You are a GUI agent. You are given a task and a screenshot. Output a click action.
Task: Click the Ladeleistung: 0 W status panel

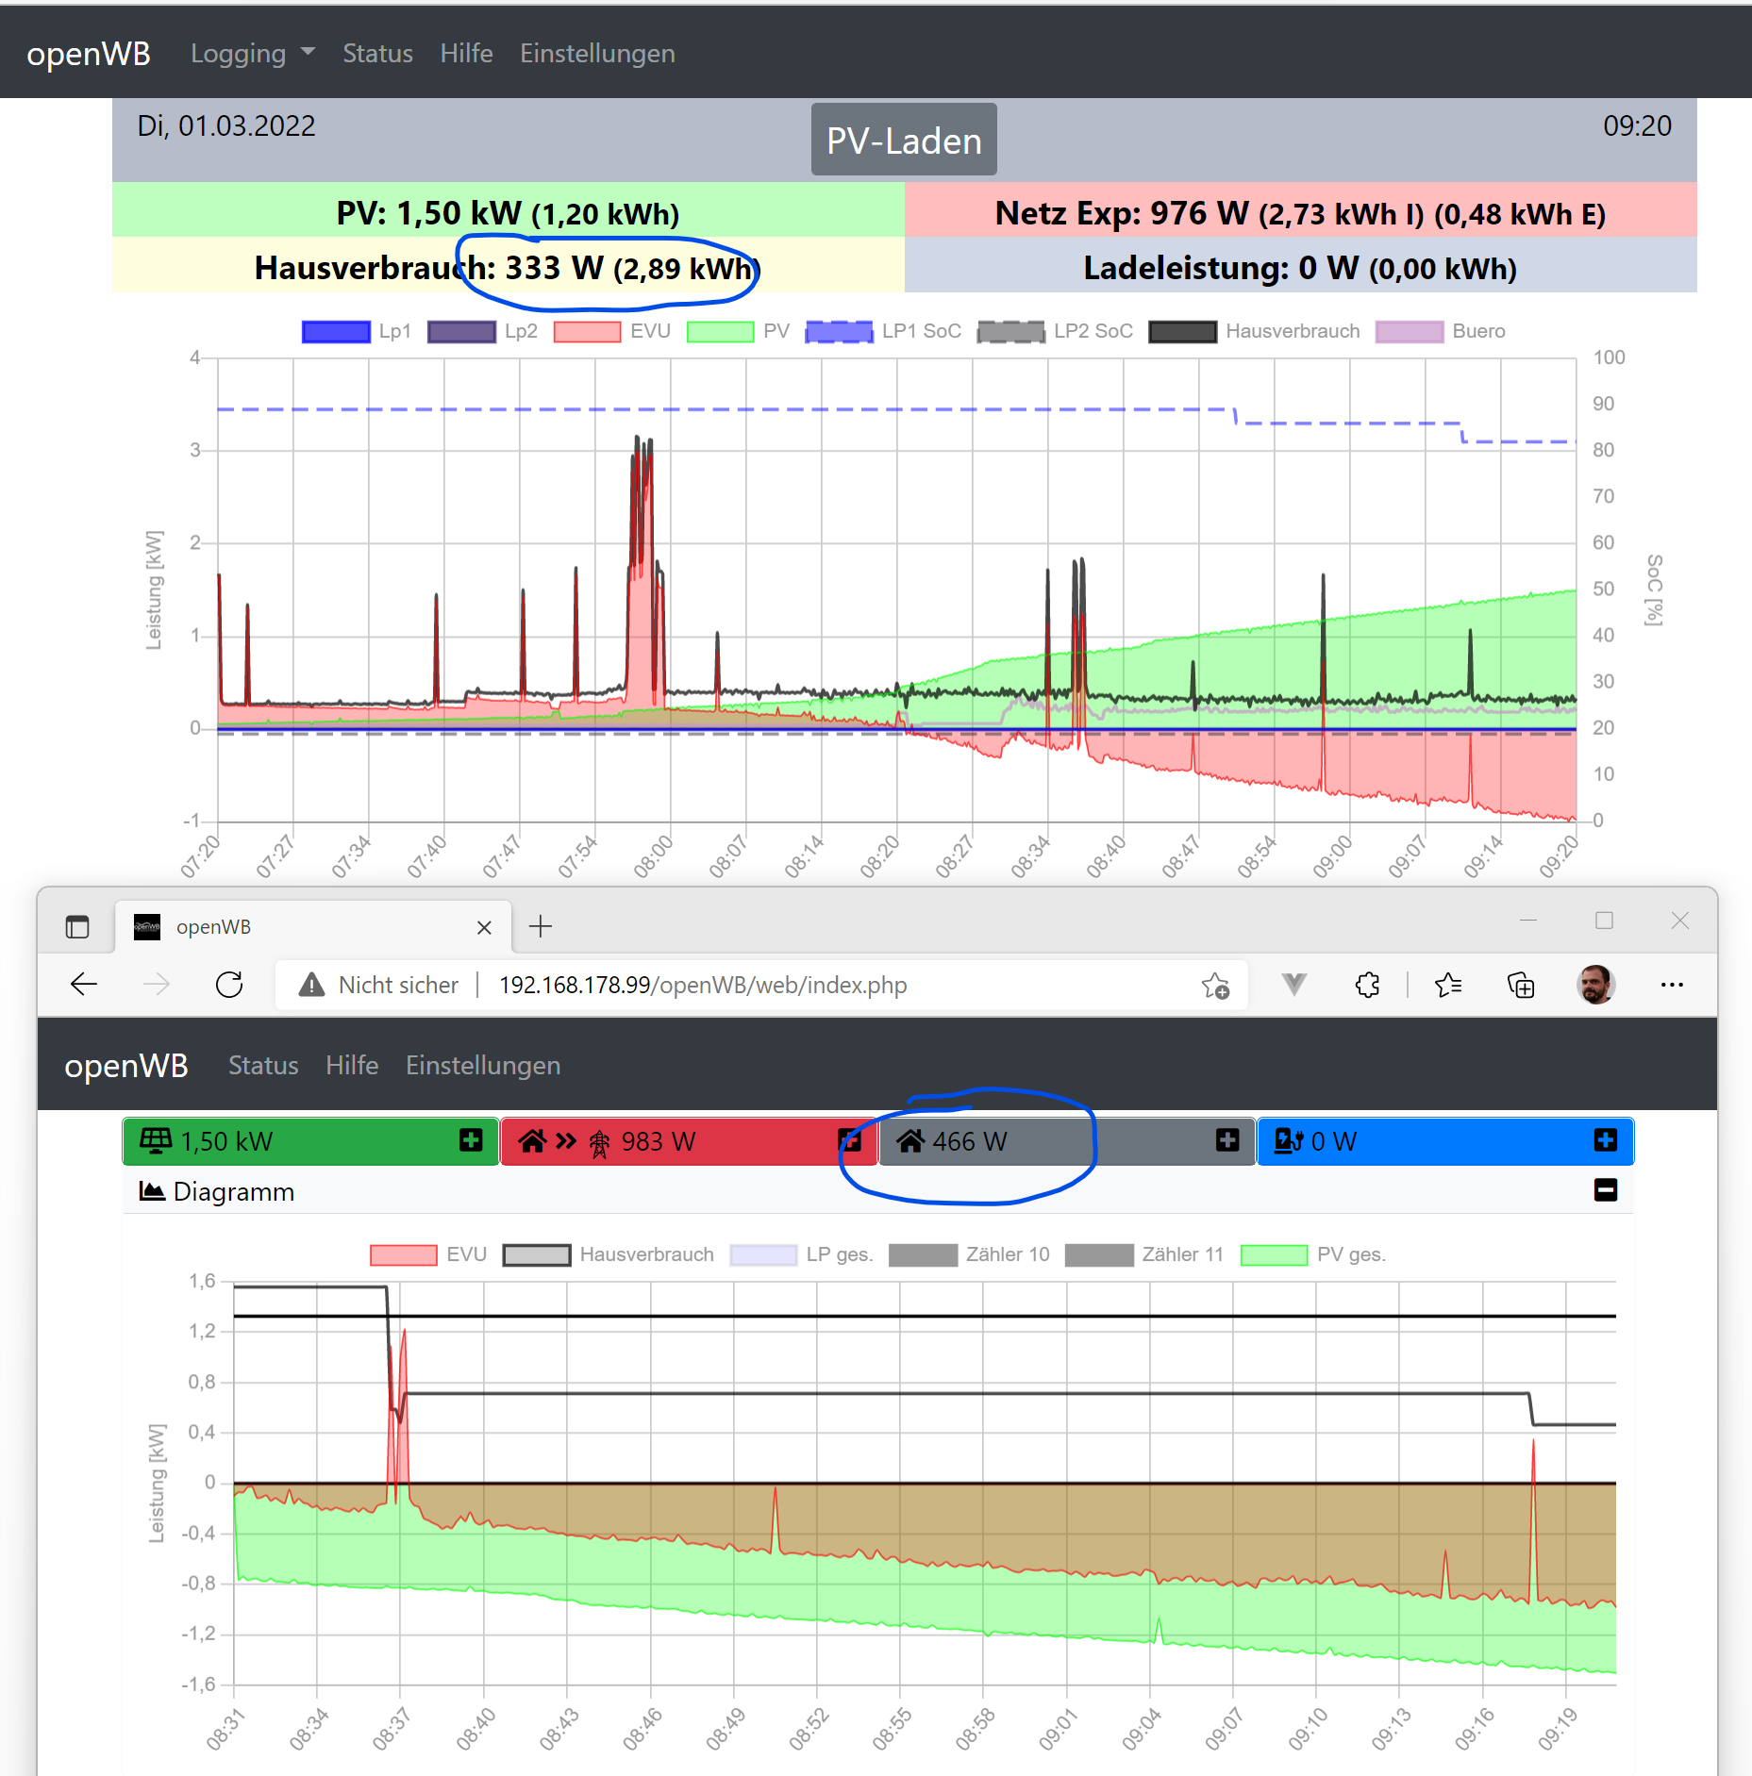pos(1301,265)
